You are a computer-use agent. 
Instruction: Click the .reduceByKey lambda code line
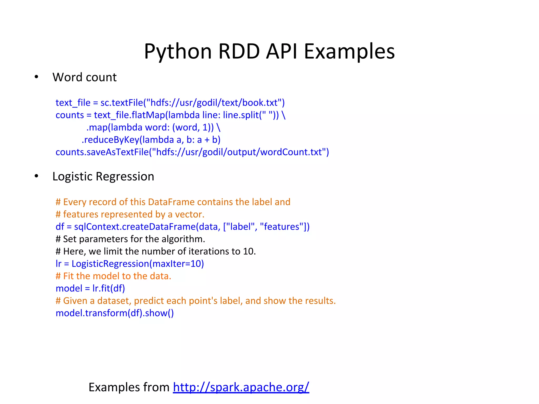151,140
